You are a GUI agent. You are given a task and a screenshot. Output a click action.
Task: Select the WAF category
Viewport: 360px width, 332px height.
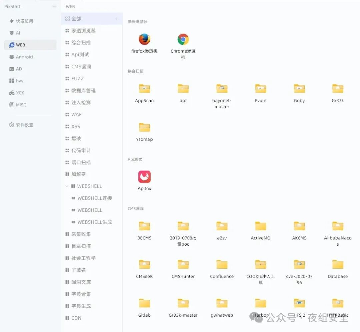click(x=92, y=114)
